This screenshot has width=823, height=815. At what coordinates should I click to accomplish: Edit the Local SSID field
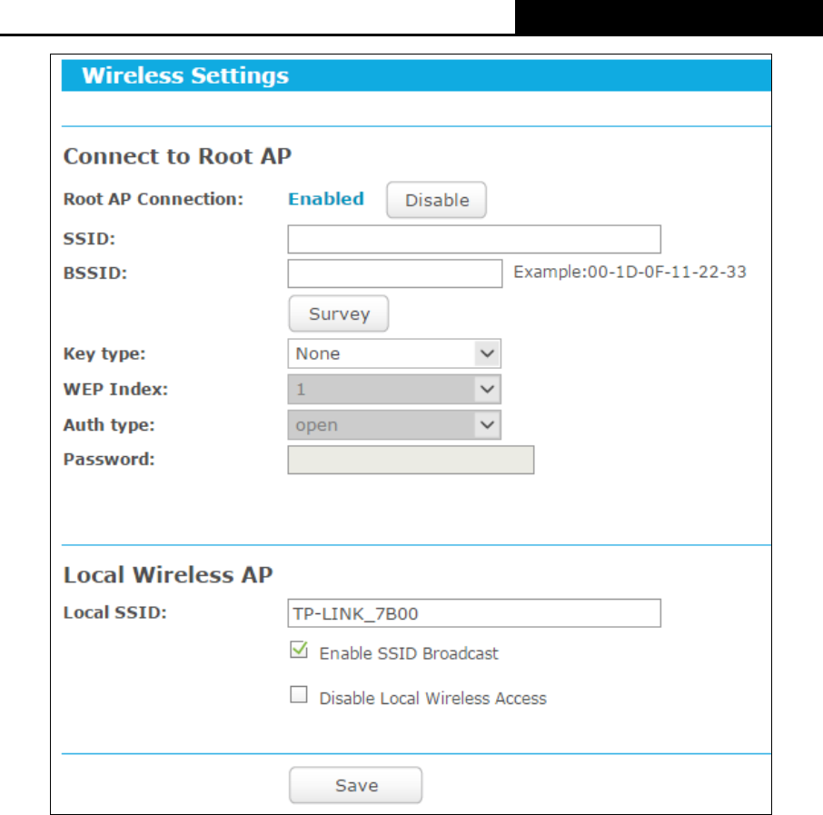[474, 613]
